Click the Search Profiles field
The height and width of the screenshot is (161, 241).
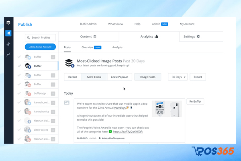pyautogui.click(x=40, y=37)
